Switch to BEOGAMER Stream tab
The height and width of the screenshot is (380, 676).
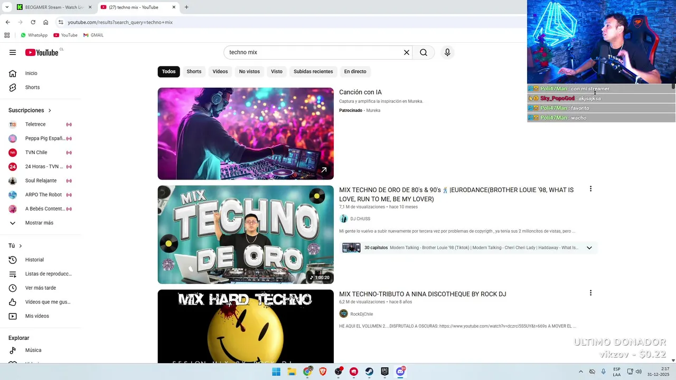point(50,7)
